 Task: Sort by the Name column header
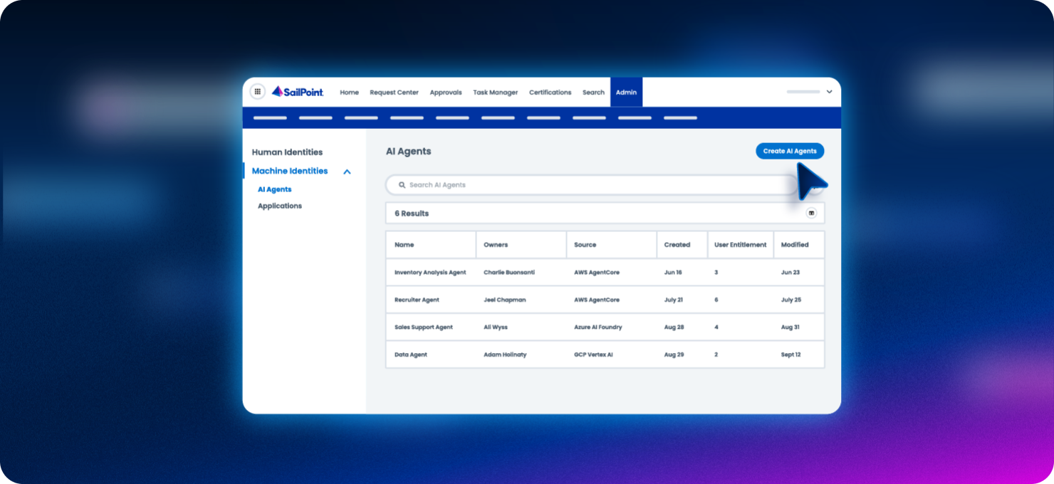404,245
